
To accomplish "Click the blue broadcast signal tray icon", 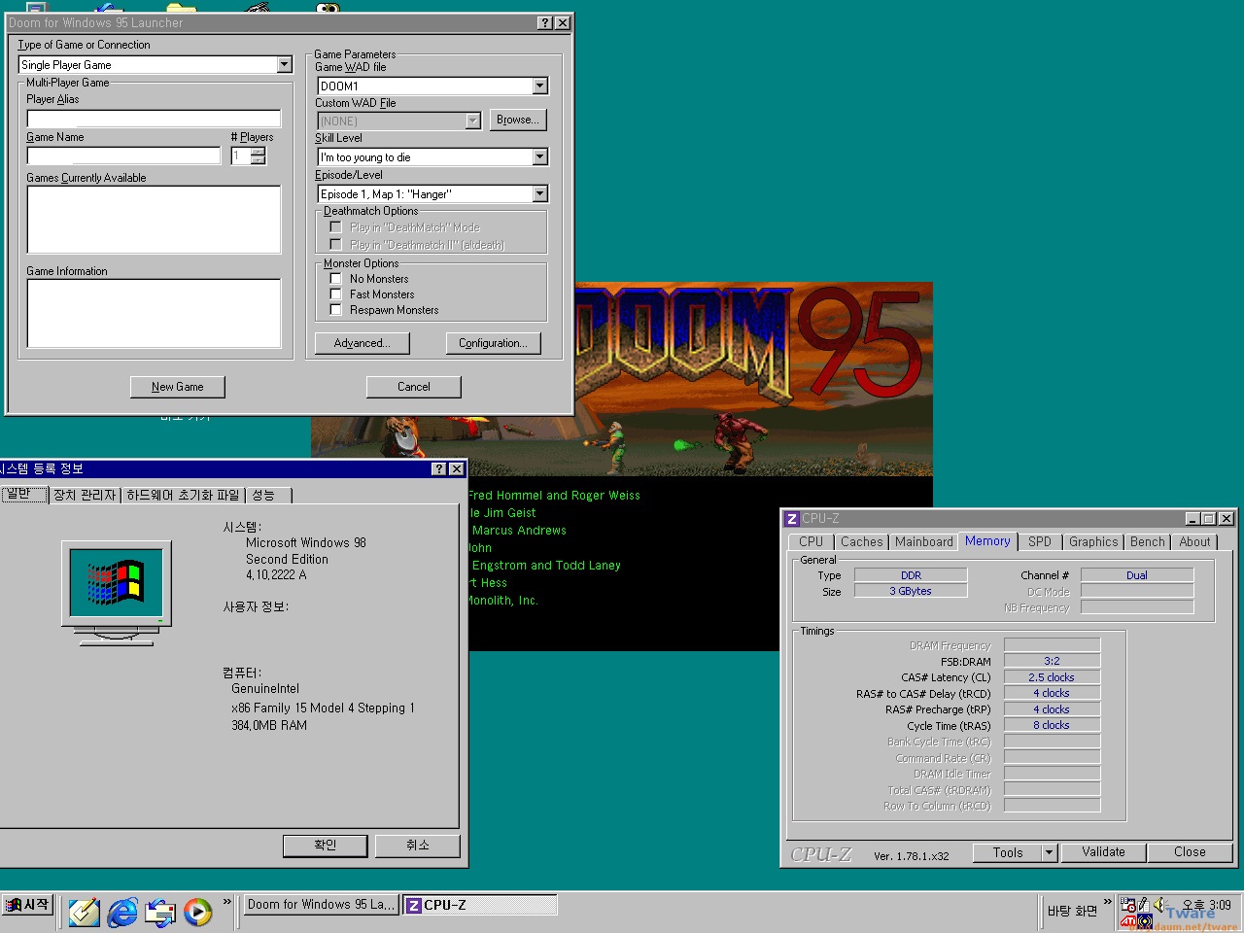I will click(1145, 921).
